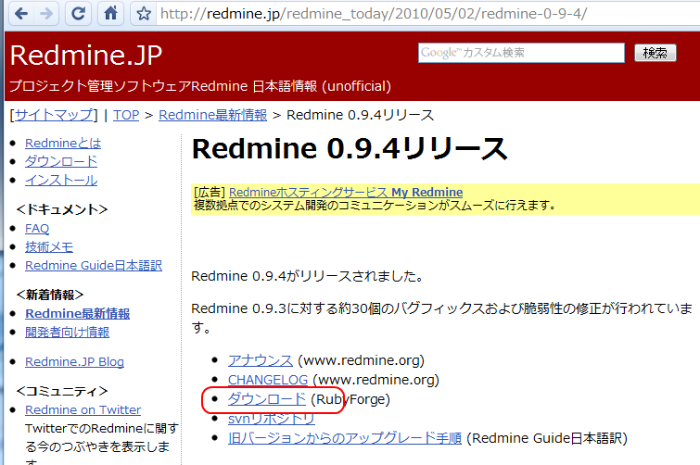The height and width of the screenshot is (465, 700).
Task: Go to the browser home page icon
Action: tap(110, 13)
